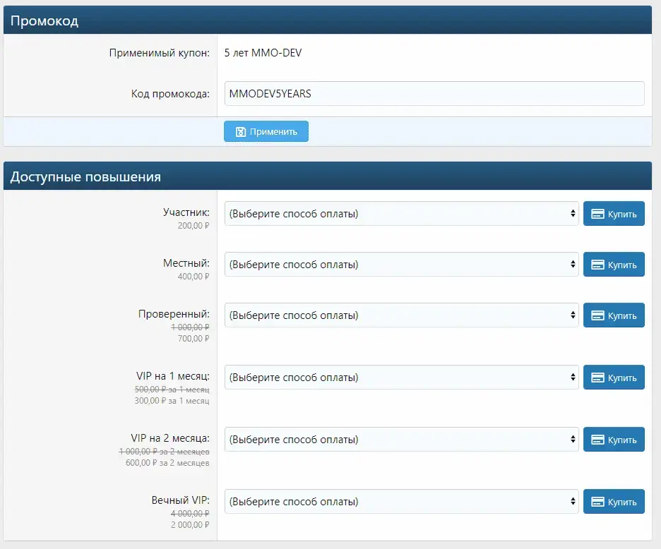Select the coupon name 5 лет MMO-DEV
661x549 pixels.
(x=263, y=53)
